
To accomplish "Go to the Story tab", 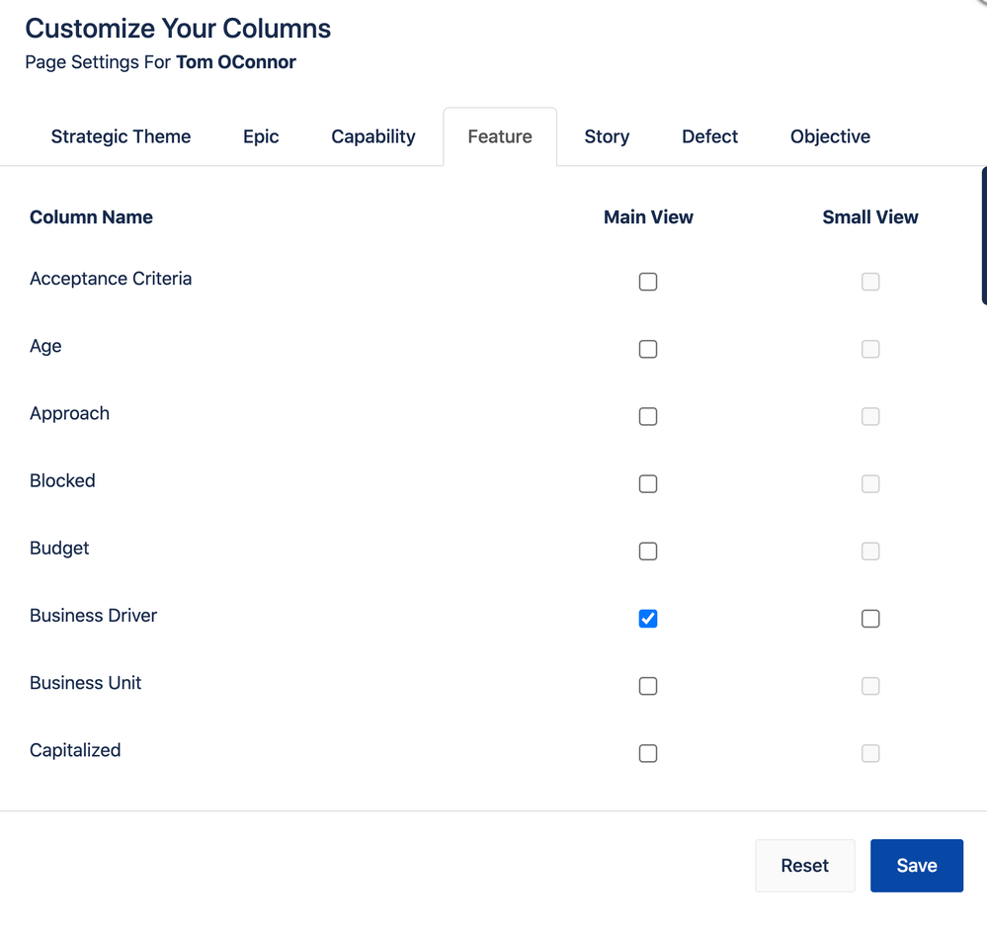I will [x=607, y=136].
